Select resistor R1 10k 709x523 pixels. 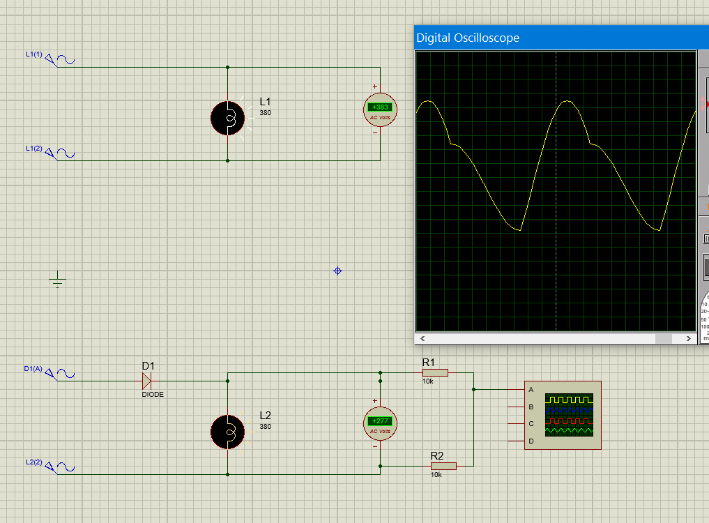(x=435, y=373)
